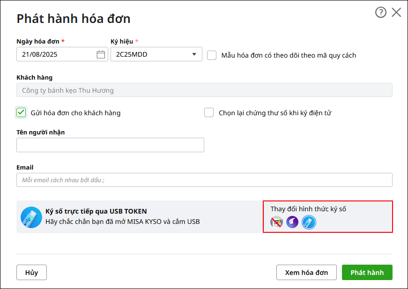Image resolution: width=408 pixels, height=289 pixels.
Task: Open the help question mark icon
Action: tap(380, 13)
